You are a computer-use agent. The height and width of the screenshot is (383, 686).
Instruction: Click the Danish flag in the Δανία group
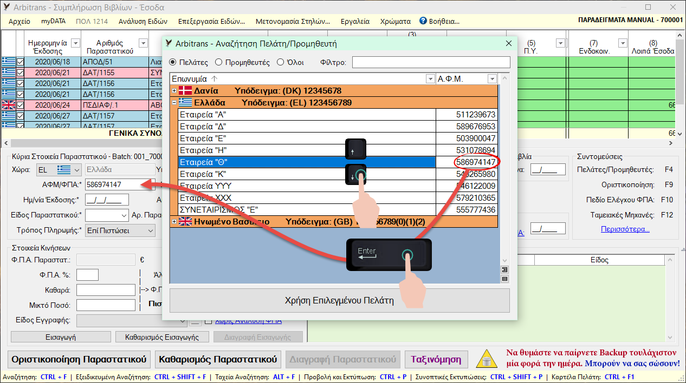(185, 91)
